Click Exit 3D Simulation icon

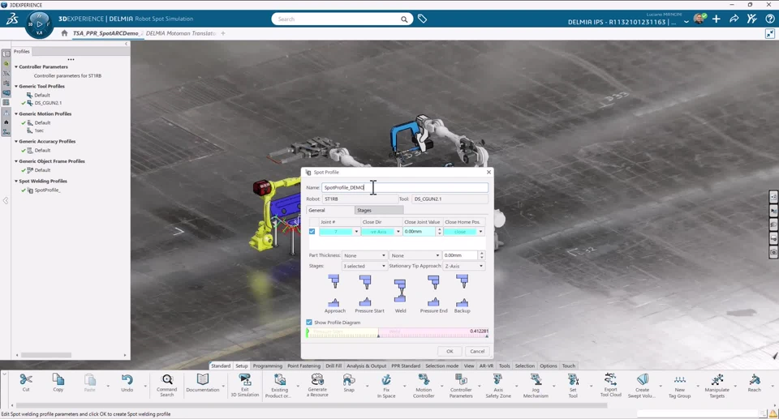click(245, 380)
